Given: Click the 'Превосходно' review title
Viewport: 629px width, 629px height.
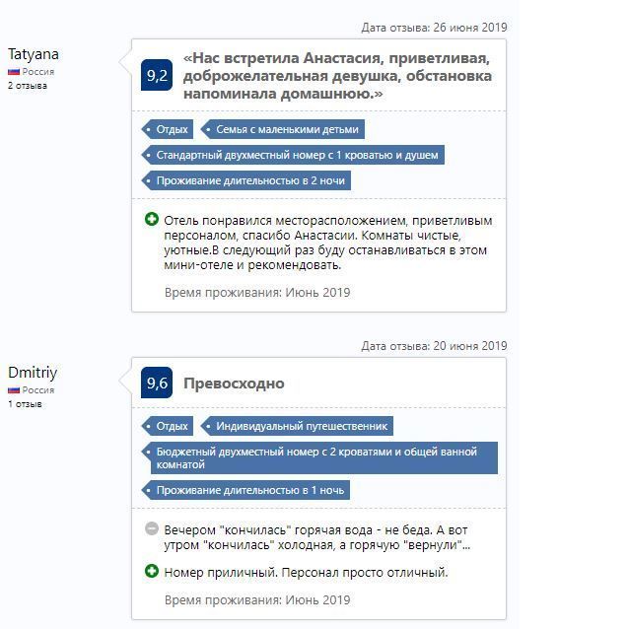Looking at the screenshot, I should [x=234, y=384].
